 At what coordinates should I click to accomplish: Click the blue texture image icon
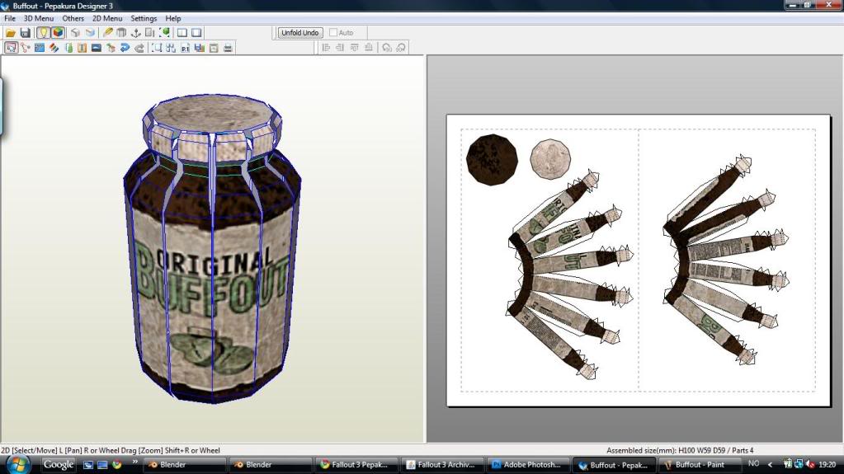(x=40, y=48)
